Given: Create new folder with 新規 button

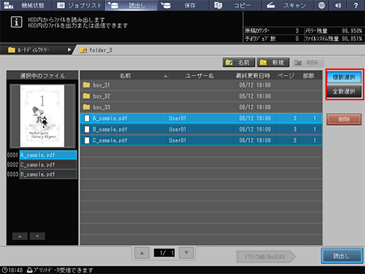Looking at the screenshot, I should coord(273,63).
